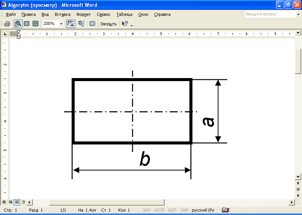Click the Введите вопрос help box
Screen dimensions: 302x215
click(x=270, y=14)
